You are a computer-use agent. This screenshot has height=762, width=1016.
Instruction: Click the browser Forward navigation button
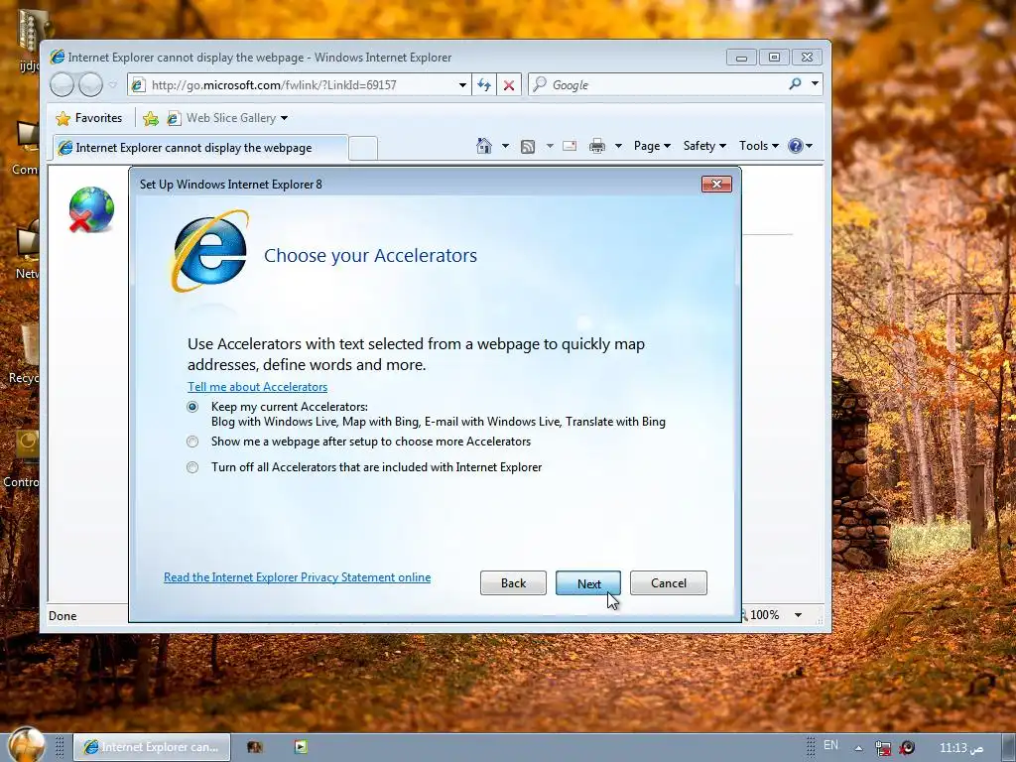[x=90, y=84]
